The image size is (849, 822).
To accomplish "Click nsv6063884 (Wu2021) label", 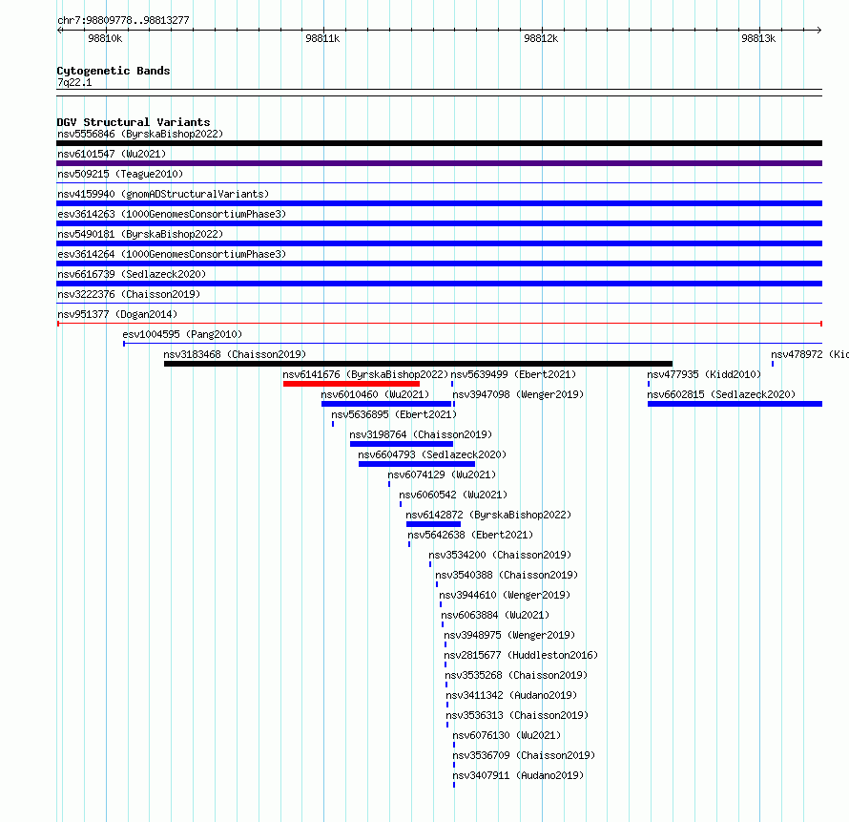I will click(495, 615).
